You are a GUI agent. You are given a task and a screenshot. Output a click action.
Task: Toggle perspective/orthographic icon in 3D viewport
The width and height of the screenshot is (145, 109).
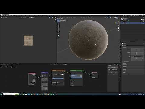point(118,31)
